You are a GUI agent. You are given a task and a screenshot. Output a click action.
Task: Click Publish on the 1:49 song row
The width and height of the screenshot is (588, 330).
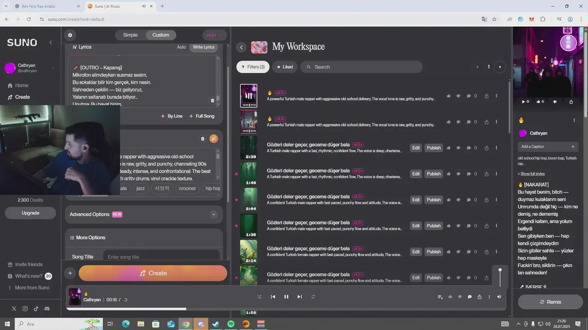(434, 174)
